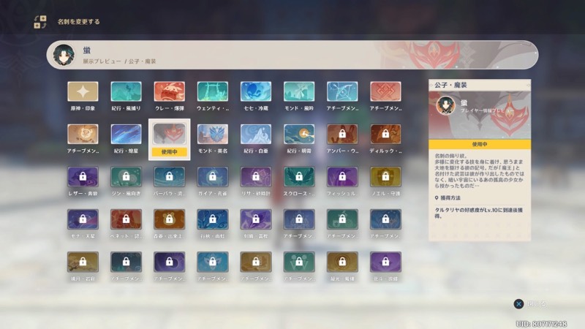585x329 pixels.
Task: Click the avatar in the detail panel preview
Action: click(x=446, y=105)
